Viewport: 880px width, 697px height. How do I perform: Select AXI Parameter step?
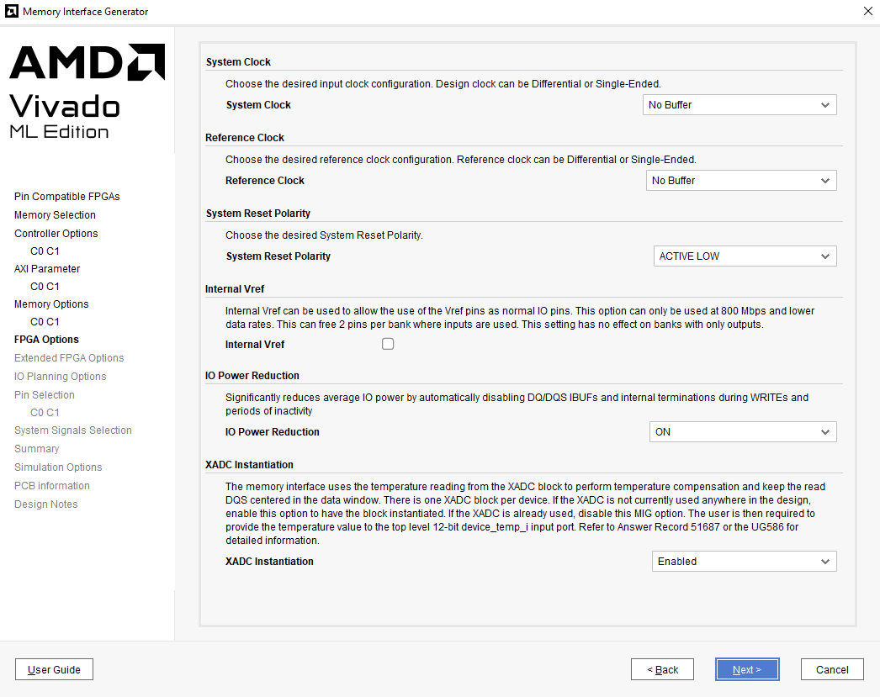click(x=47, y=268)
